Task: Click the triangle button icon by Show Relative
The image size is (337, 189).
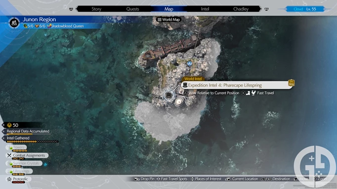Action: point(185,93)
